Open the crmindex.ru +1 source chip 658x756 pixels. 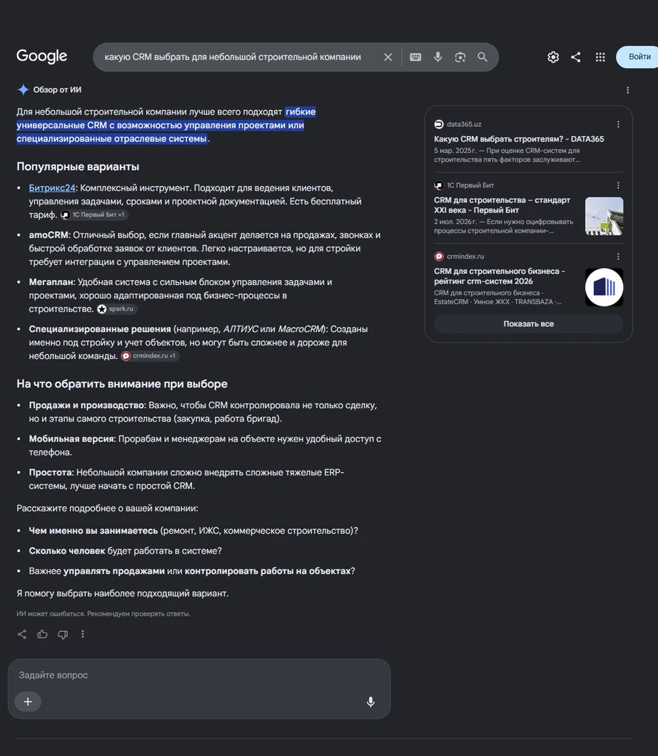pyautogui.click(x=149, y=356)
